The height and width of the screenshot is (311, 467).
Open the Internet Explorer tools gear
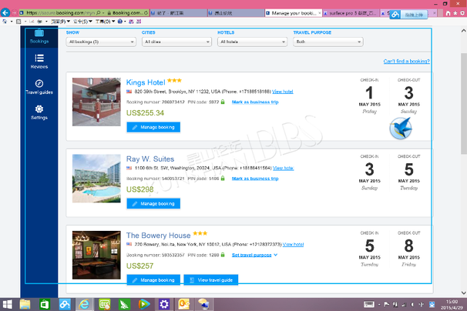462,13
